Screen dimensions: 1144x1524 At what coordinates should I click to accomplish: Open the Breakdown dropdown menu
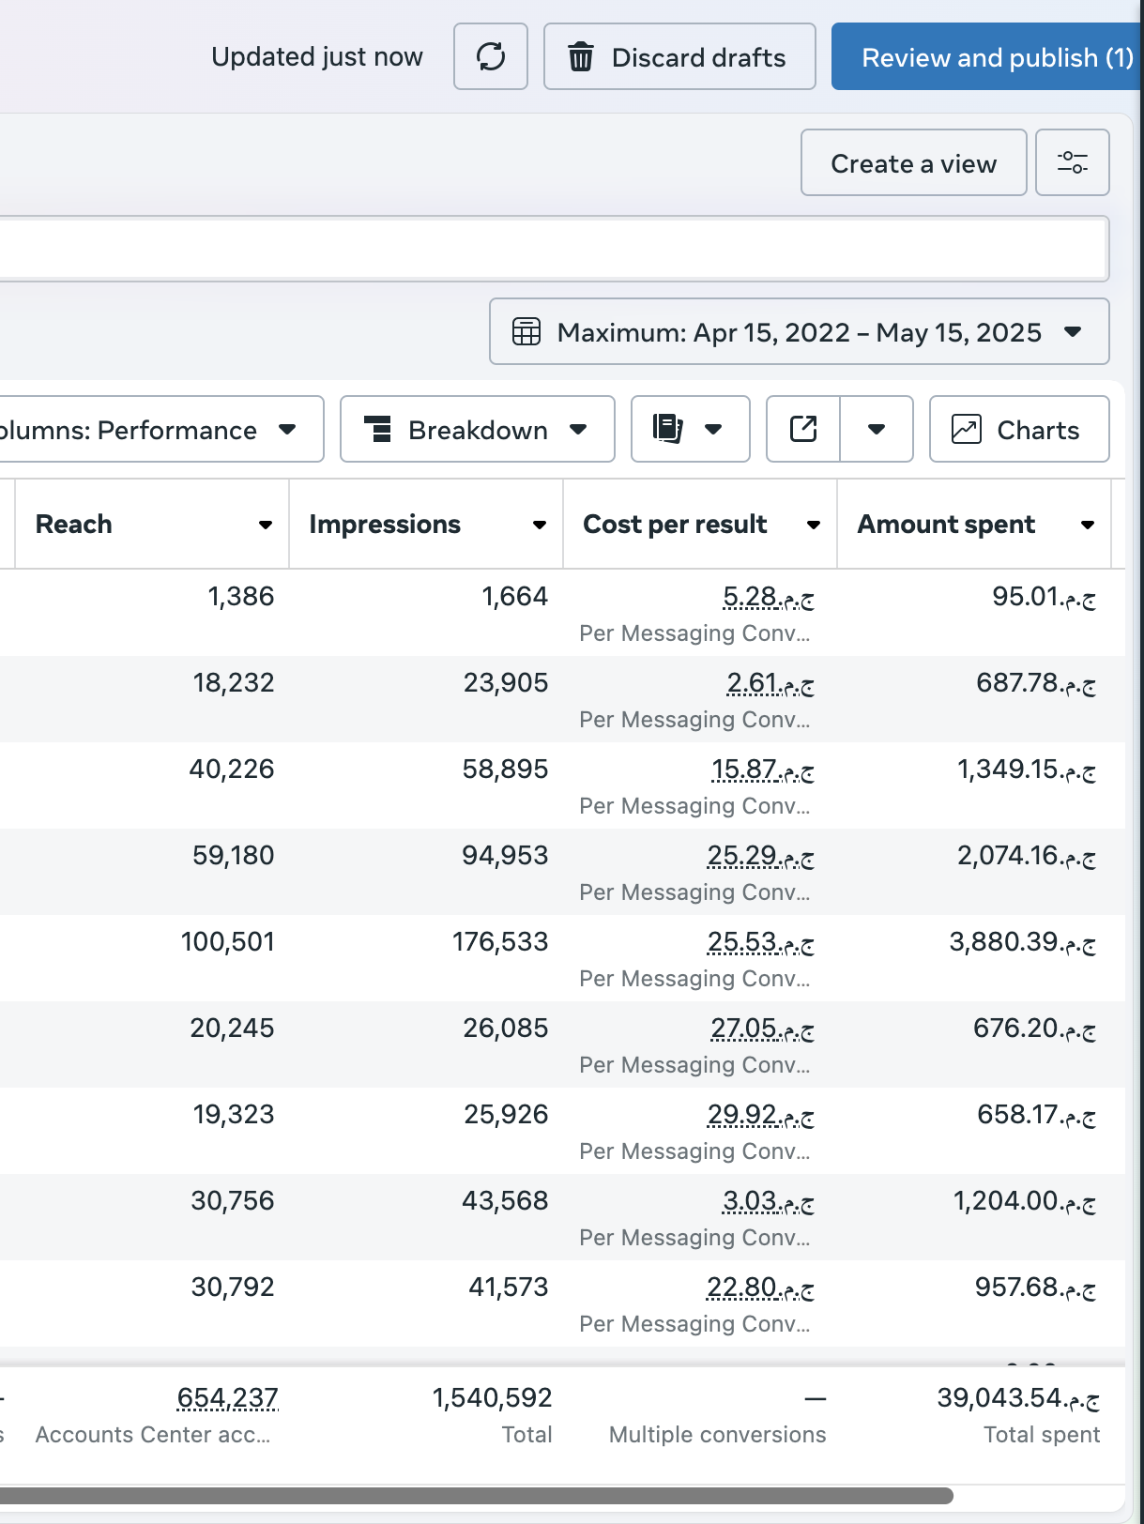click(x=477, y=430)
